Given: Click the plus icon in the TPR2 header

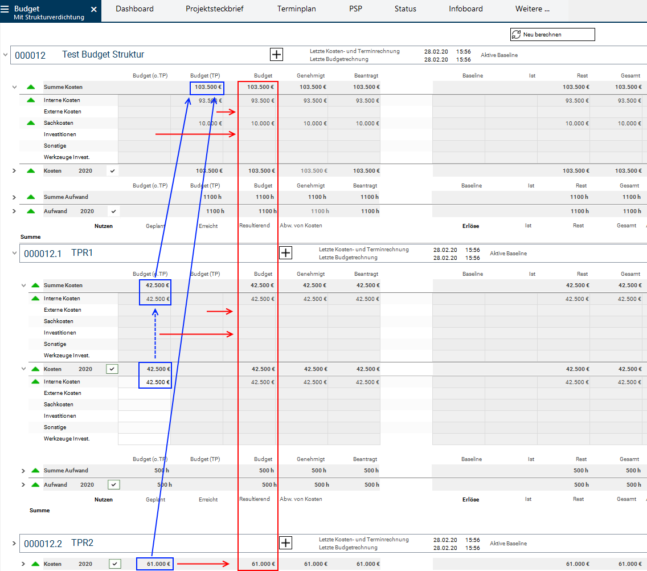Looking at the screenshot, I should pyautogui.click(x=285, y=543).
